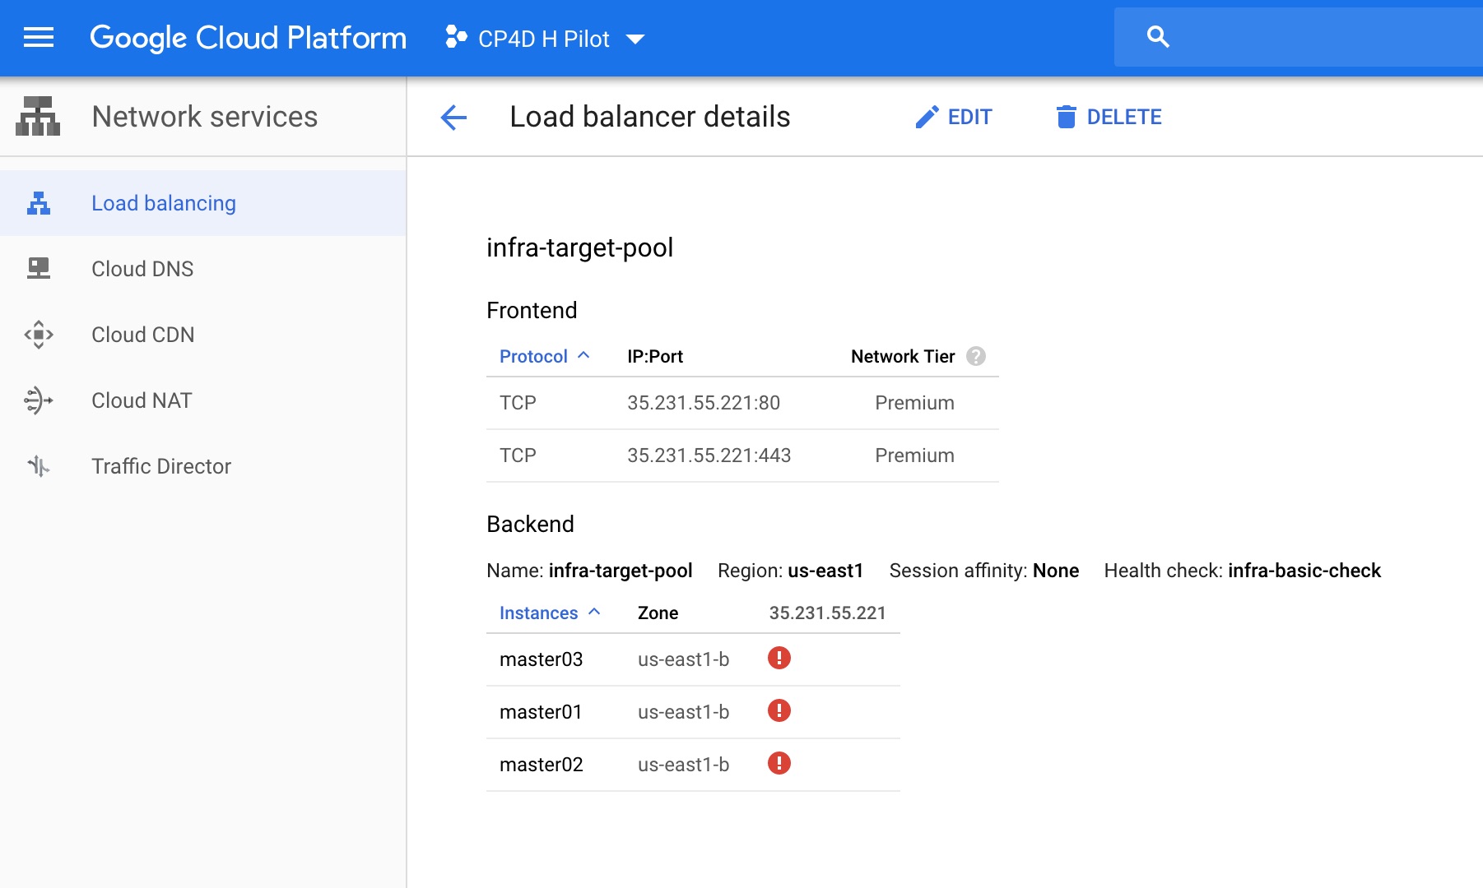Toggle Protocol column sort arrow
The height and width of the screenshot is (888, 1483).
click(x=583, y=355)
